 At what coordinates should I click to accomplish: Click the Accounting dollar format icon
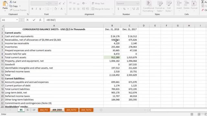click(118, 9)
